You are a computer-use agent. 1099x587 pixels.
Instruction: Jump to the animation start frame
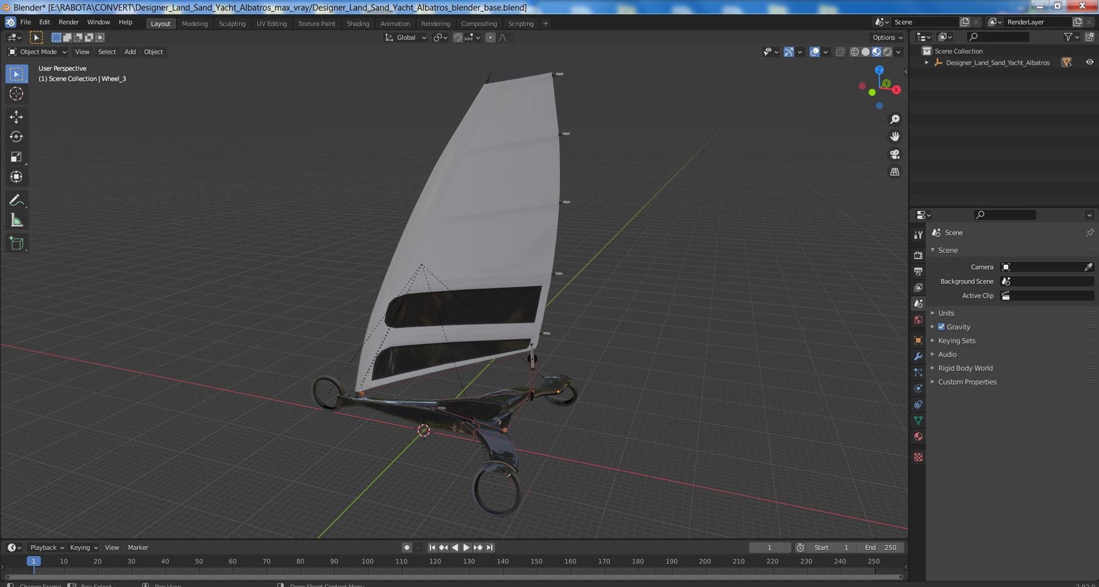[x=432, y=548]
